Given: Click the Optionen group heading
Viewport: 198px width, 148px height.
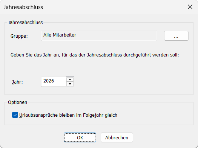Looking at the screenshot, I should [x=18, y=102].
